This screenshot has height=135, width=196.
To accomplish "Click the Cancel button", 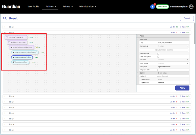I will [x=187, y=18].
